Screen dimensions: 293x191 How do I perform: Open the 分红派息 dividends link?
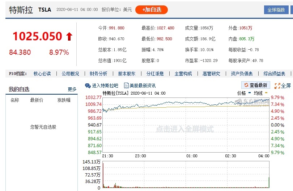[x=155, y=74]
